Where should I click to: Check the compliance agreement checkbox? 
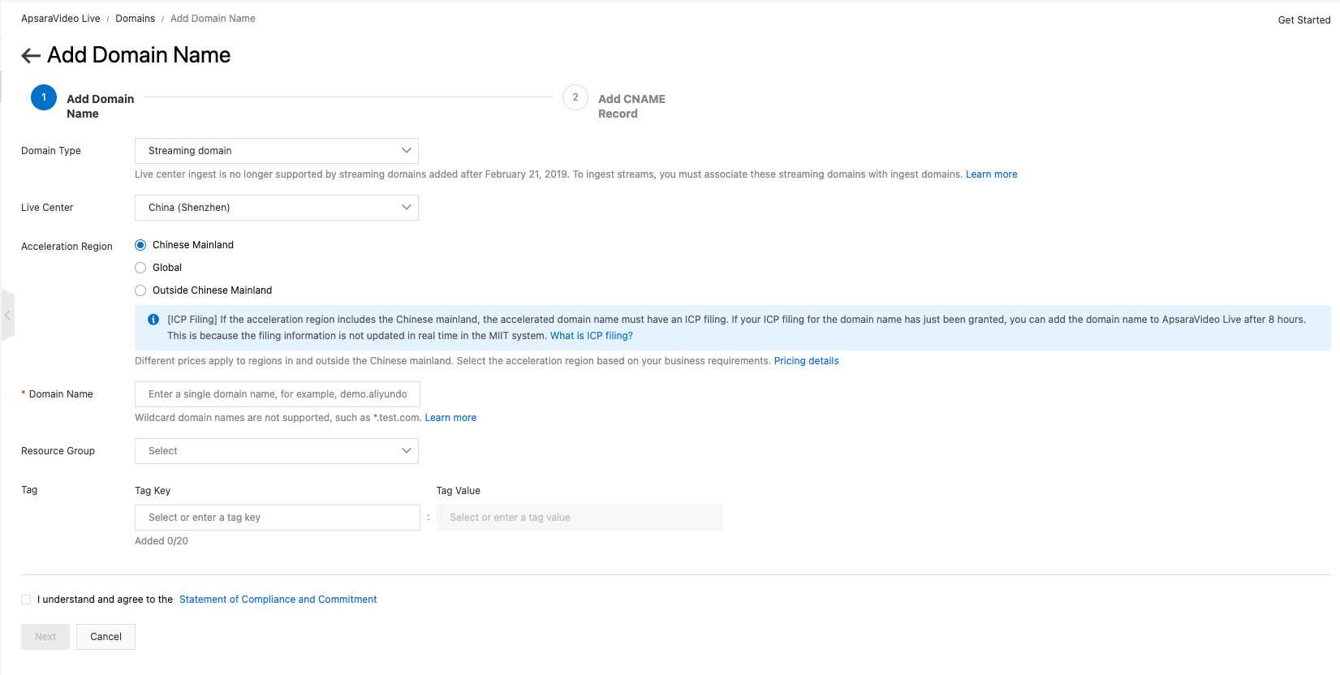tap(26, 600)
